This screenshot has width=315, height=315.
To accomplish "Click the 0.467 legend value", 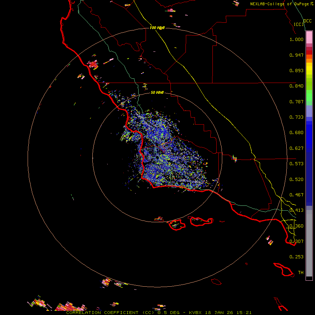I will tap(296, 195).
